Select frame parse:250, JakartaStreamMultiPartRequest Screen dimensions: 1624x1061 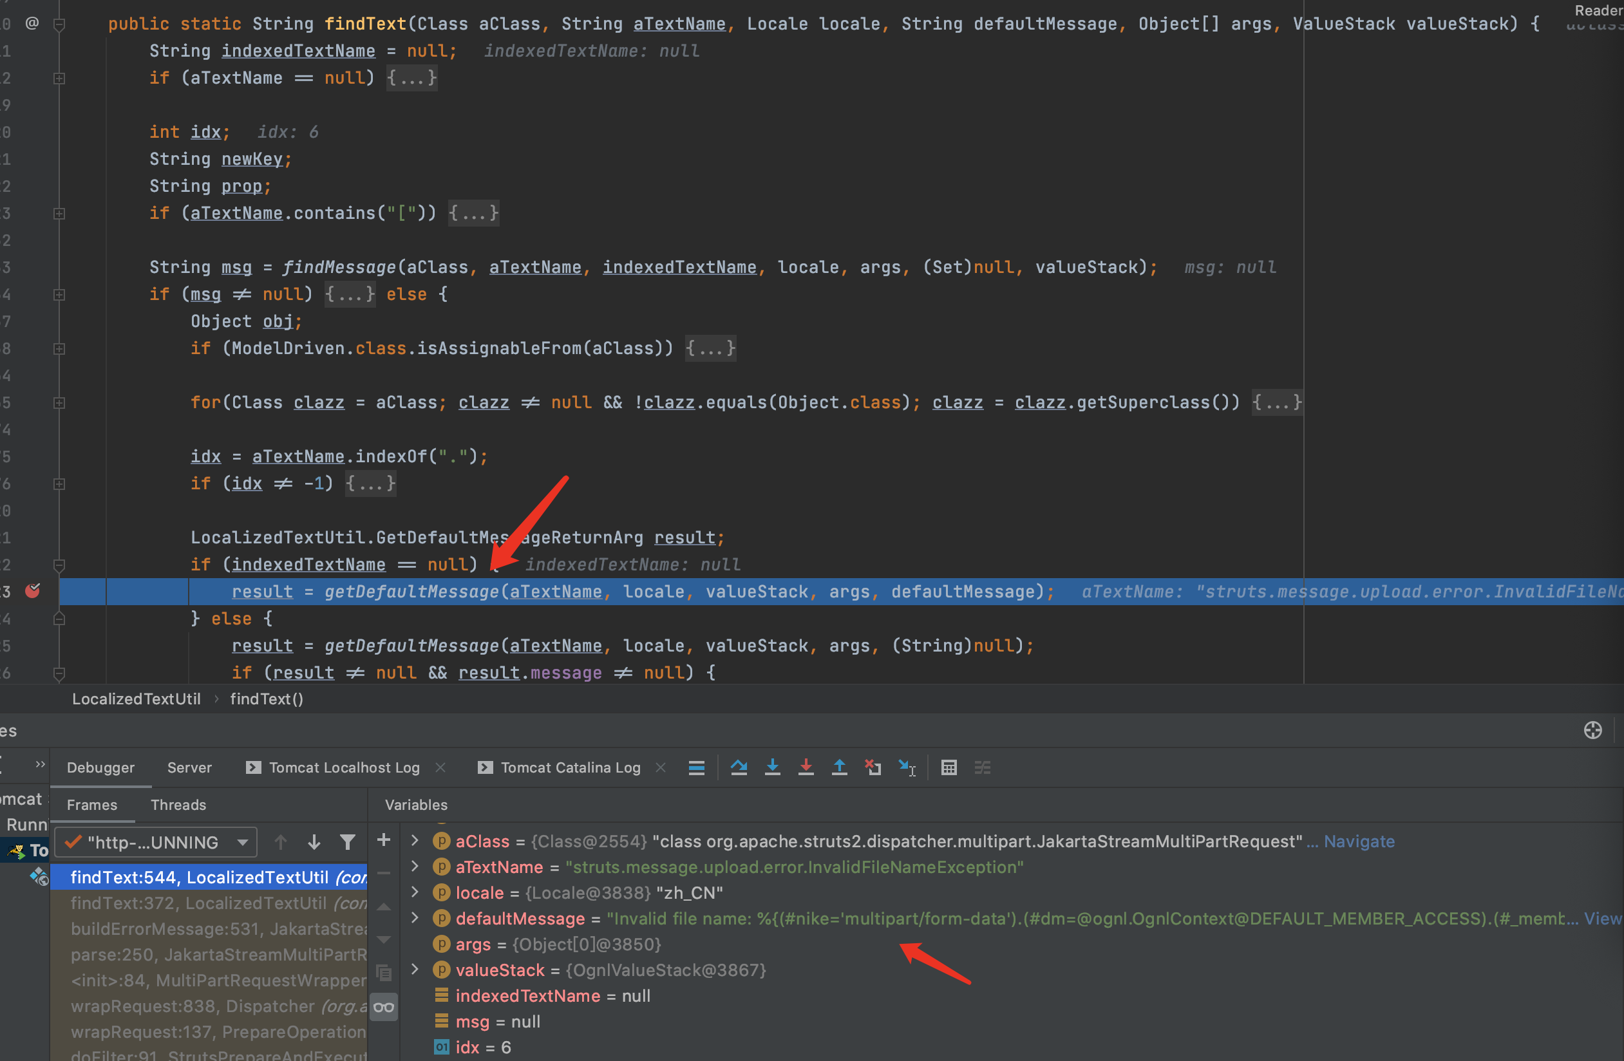(209, 955)
